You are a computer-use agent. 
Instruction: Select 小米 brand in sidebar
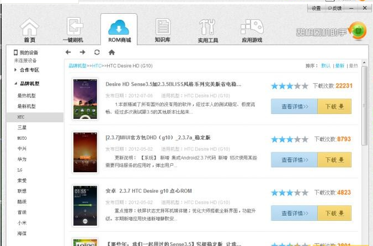22,223
